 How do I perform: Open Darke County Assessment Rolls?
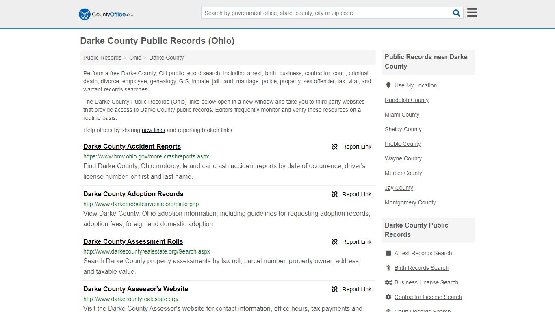click(x=133, y=242)
